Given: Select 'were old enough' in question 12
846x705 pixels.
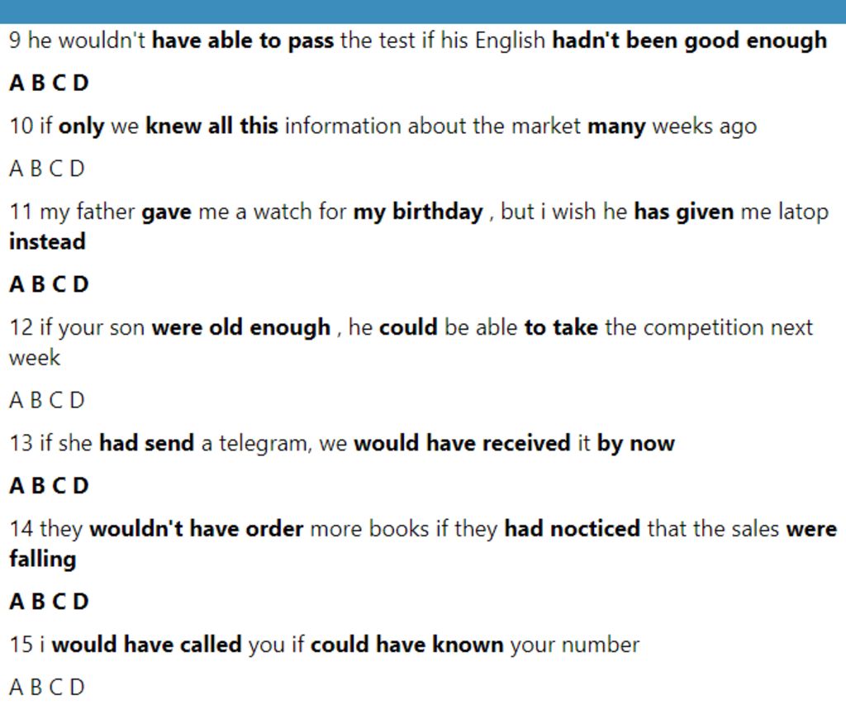Looking at the screenshot, I should point(241,327).
